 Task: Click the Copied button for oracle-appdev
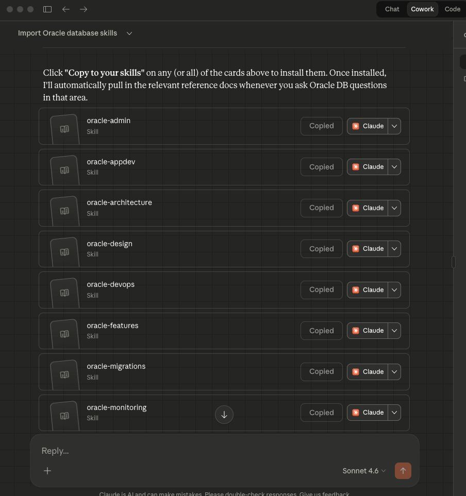[321, 167]
